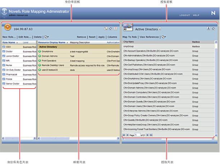Click LOGOUT in the header
Screen dimensions: 220x164
185,15
